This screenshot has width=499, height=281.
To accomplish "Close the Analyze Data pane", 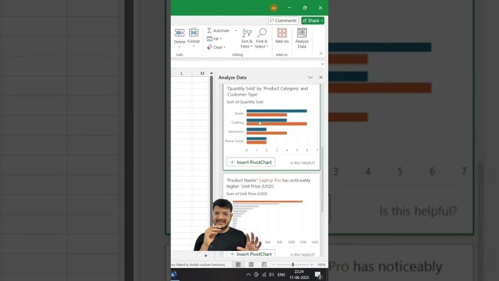I will click(x=320, y=77).
